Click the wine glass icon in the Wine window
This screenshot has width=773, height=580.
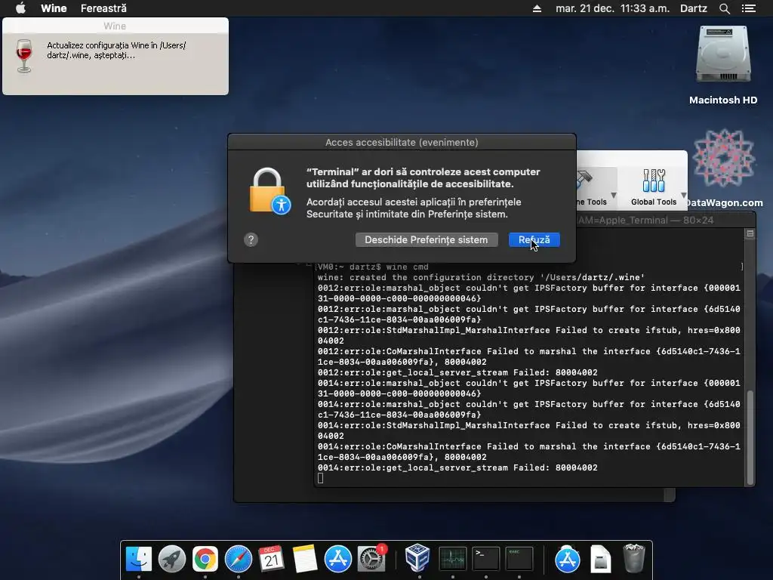[23, 56]
